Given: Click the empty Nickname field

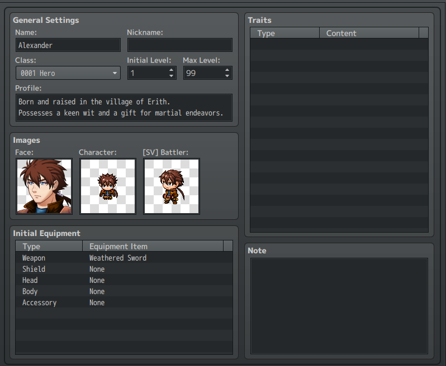Looking at the screenshot, I should pyautogui.click(x=180, y=45).
